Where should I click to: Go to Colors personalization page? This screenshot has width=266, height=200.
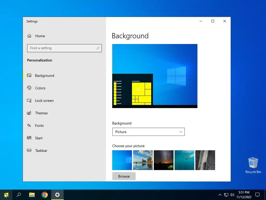(x=40, y=88)
